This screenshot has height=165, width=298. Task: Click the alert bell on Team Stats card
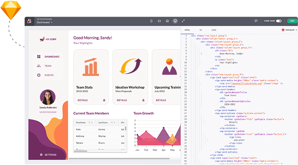point(104,100)
